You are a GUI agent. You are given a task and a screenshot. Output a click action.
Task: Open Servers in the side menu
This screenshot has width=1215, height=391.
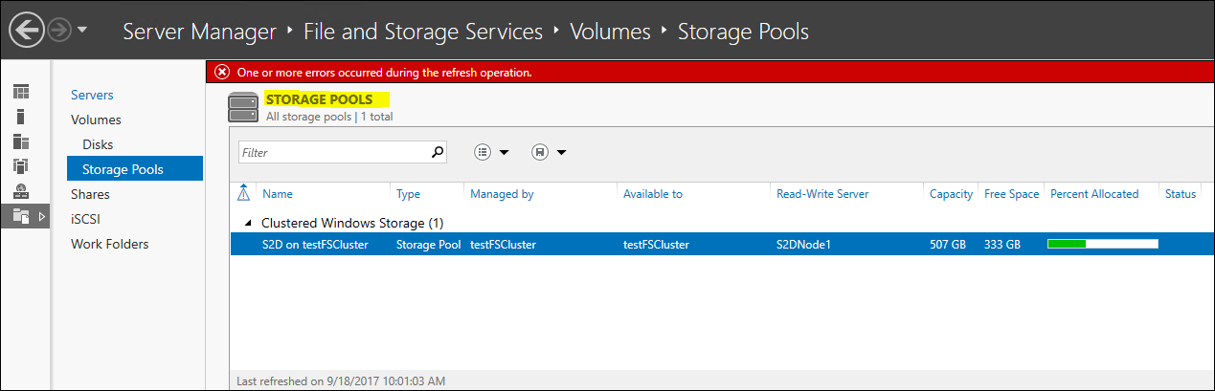pyautogui.click(x=92, y=95)
